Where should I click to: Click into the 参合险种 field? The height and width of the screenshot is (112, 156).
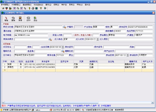(145, 55)
